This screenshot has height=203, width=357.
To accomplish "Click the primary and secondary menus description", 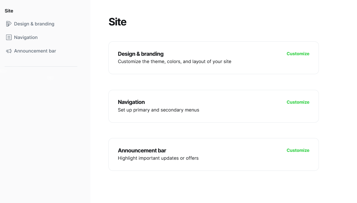I will point(158,110).
